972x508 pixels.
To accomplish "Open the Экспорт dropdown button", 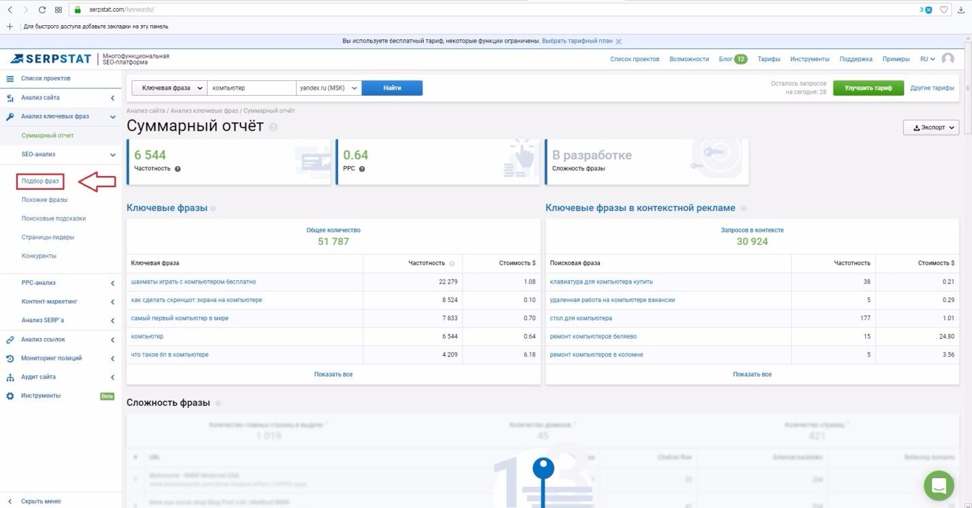I will [931, 127].
